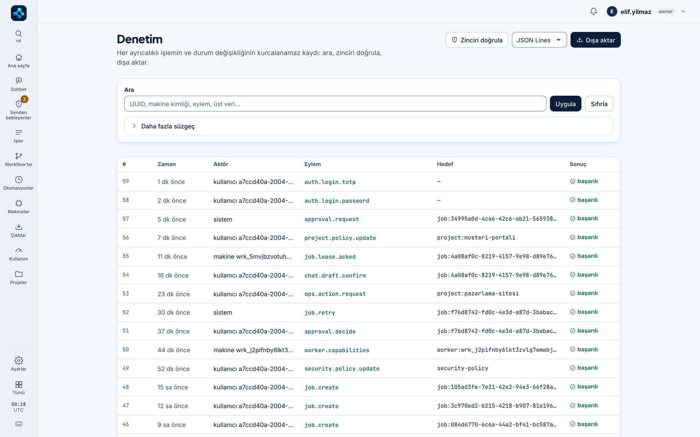The height and width of the screenshot is (437, 700).
Task: Open Çıktılar download icon
Action: [19, 227]
